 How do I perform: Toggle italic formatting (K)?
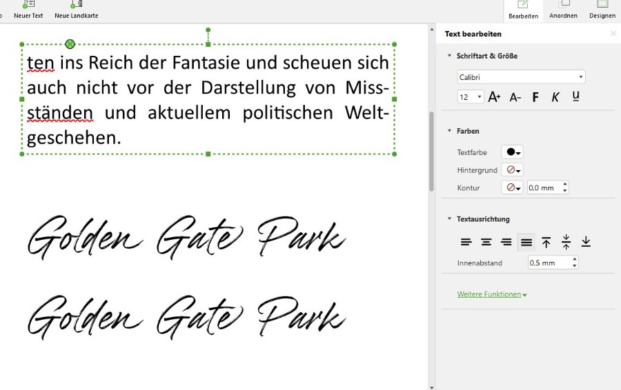[x=555, y=97]
